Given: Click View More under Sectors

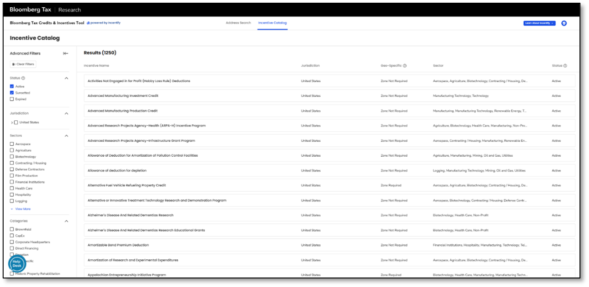Looking at the screenshot, I should (23, 209).
